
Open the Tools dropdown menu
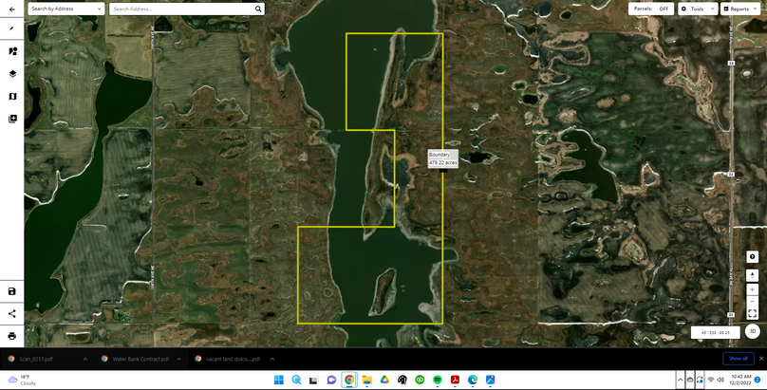697,9
